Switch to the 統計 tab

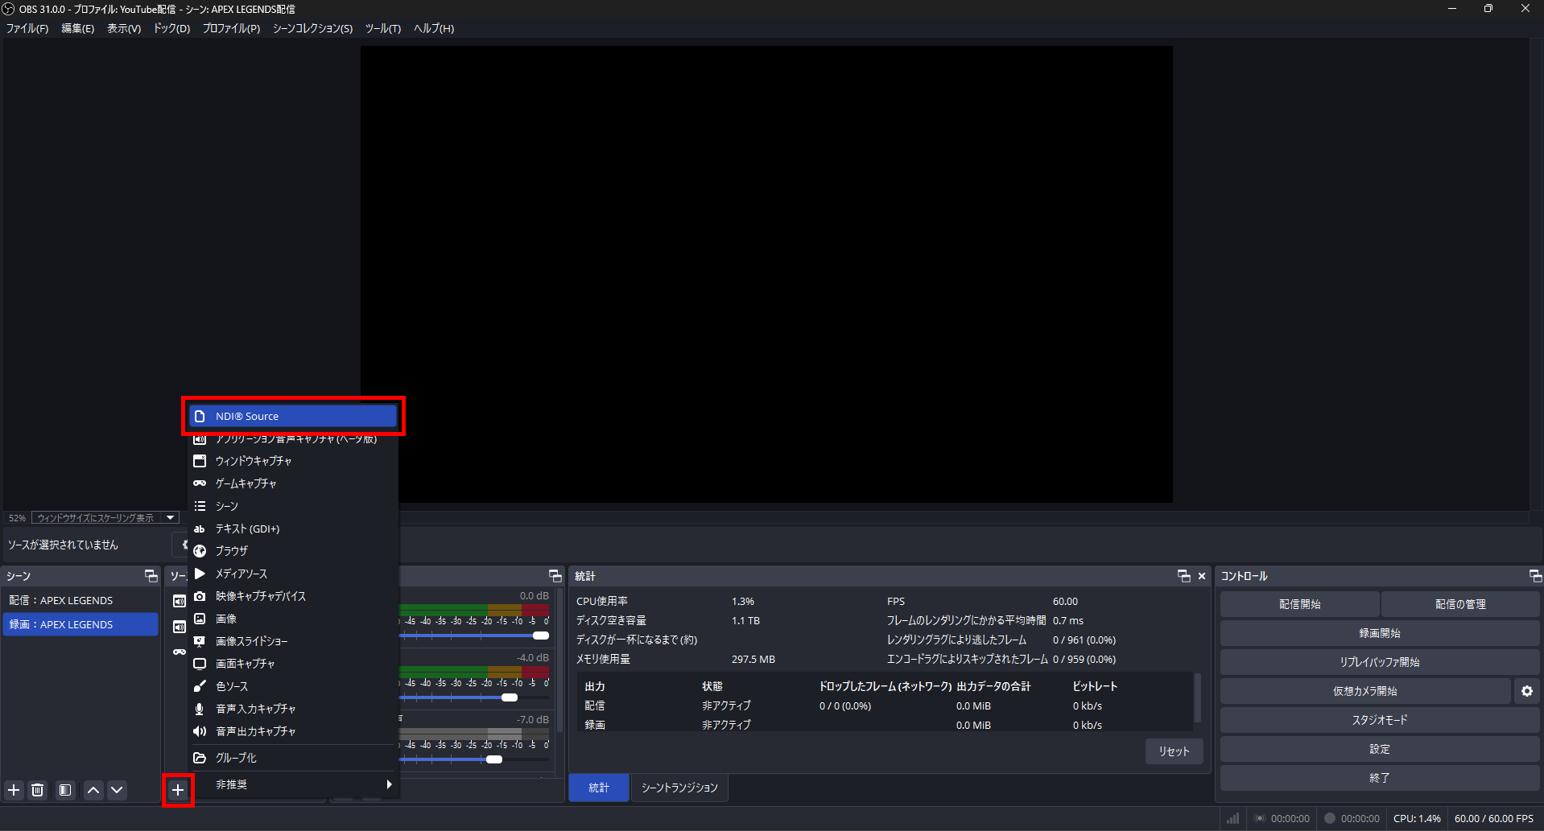599,788
